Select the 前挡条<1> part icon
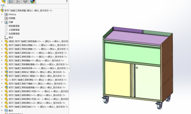 [x=6, y=68]
